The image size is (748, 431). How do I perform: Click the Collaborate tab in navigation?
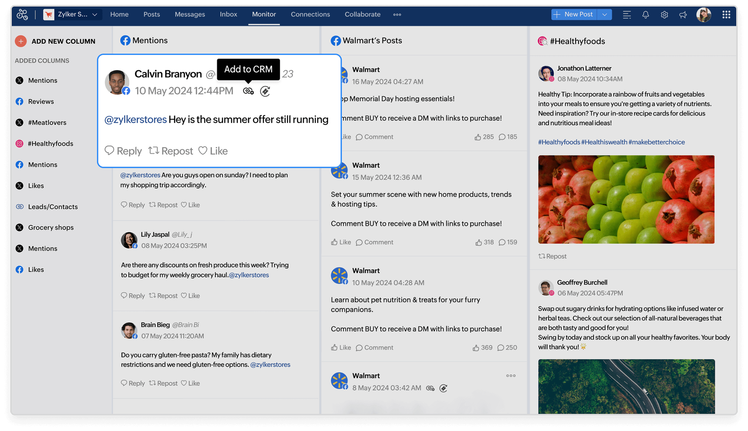coord(362,14)
